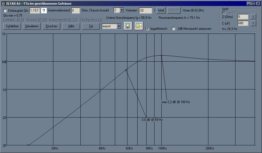Open the export dropdown arrow
Image resolution: width=262 pixels, height=153 pixels.
tap(119, 26)
